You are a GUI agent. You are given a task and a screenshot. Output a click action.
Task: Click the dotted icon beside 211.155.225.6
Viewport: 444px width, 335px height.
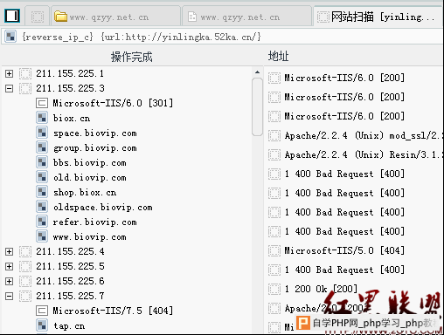pyautogui.click(x=25, y=281)
